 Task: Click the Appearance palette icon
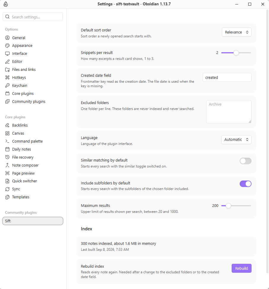[x=7, y=46]
